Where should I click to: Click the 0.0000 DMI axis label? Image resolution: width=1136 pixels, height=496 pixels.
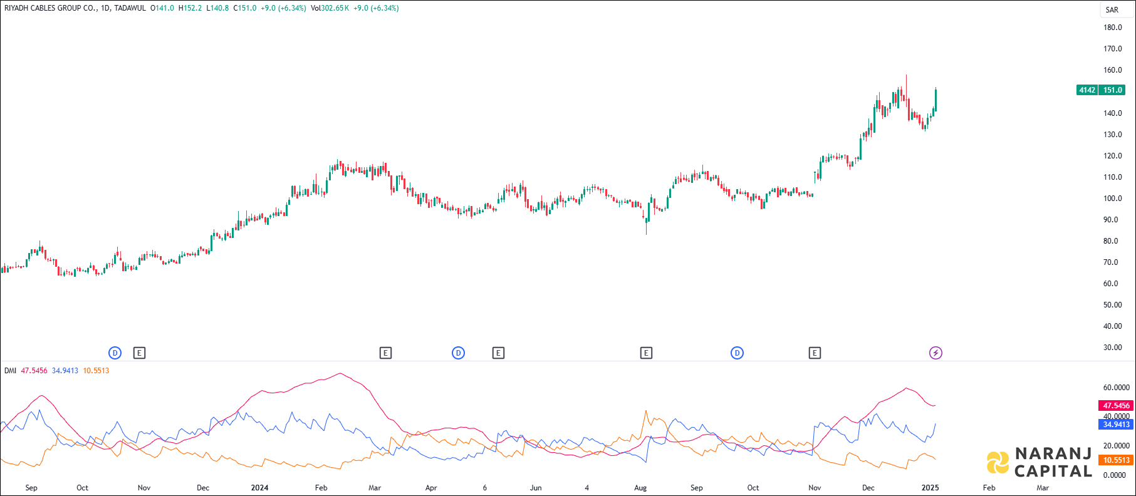tap(1115, 475)
